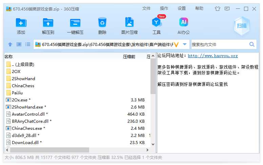The image size is (263, 165).
Task: Click the 2.4 MB size of ChinaChess.exe
Action: pos(138,128)
